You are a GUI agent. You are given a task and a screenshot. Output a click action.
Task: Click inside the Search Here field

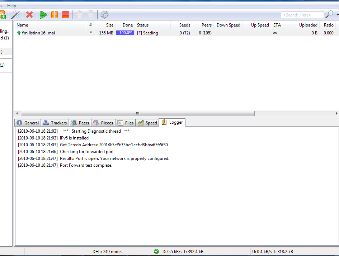[x=301, y=15]
